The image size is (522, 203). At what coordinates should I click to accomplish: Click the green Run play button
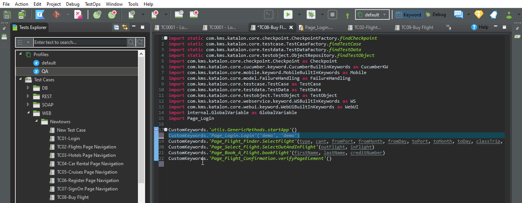pos(288,14)
